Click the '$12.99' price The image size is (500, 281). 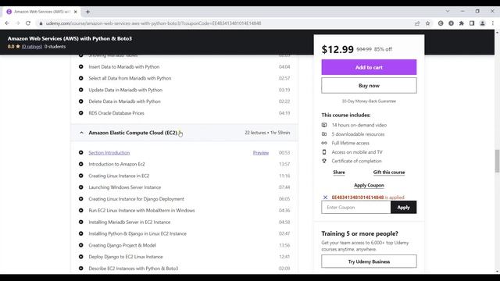337,49
